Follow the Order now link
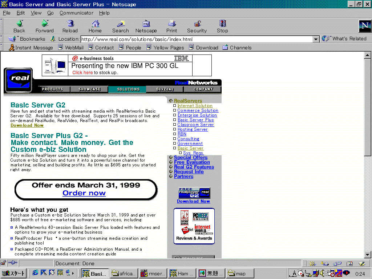 coord(84,193)
